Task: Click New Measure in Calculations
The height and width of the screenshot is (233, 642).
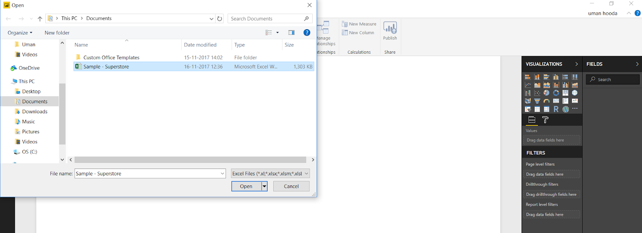Action: pos(359,24)
